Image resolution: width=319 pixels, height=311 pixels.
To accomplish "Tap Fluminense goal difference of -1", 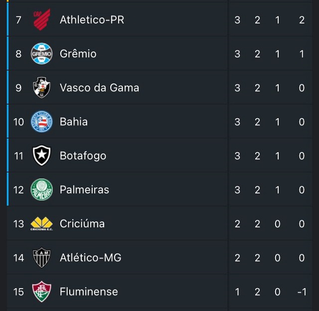I will tap(302, 292).
